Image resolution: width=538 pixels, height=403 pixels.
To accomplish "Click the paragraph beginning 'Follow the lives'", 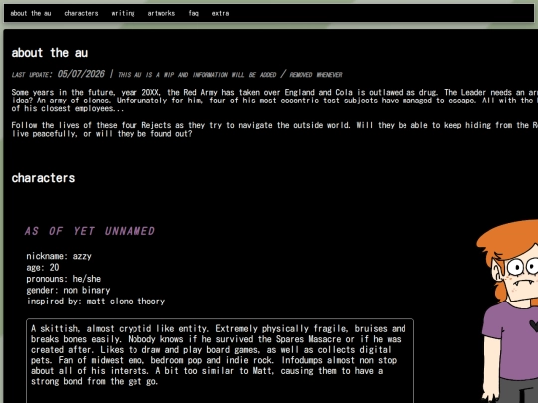I will coord(275,129).
